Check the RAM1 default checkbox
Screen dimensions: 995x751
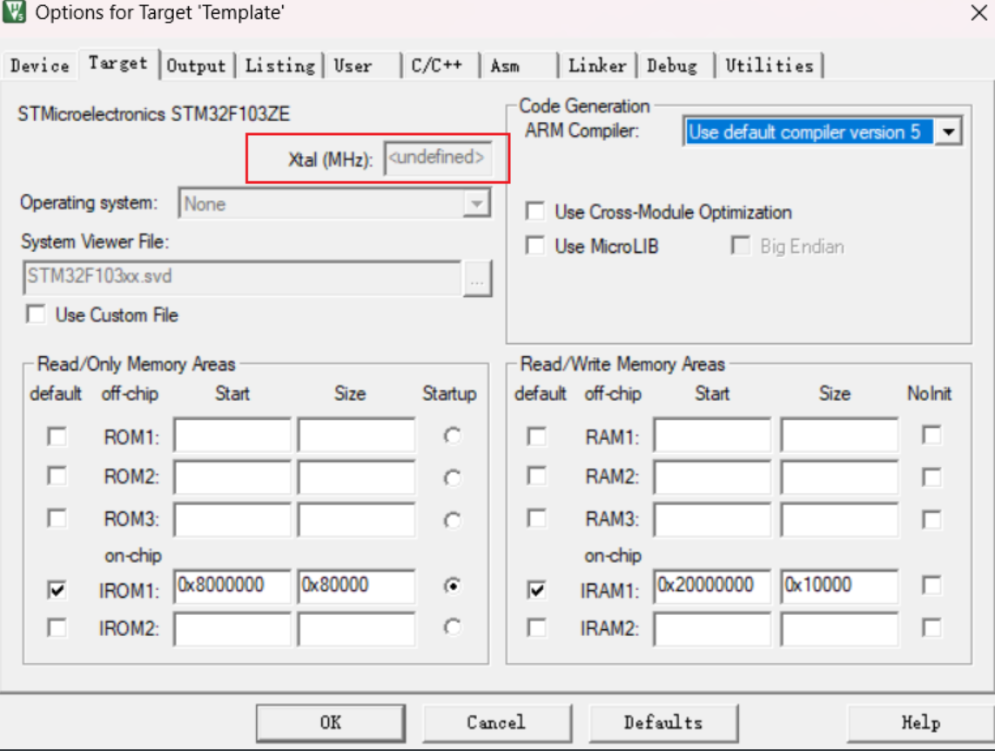pyautogui.click(x=537, y=436)
